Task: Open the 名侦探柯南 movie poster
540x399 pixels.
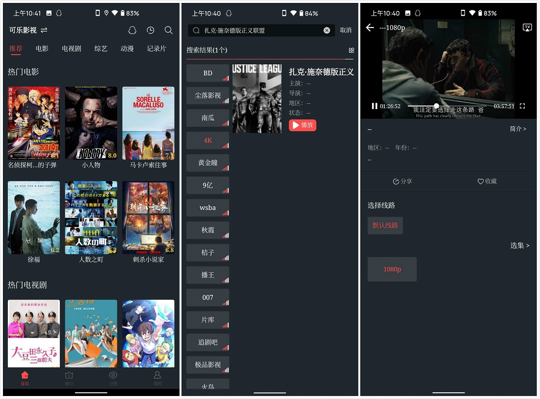Action: [x=34, y=123]
